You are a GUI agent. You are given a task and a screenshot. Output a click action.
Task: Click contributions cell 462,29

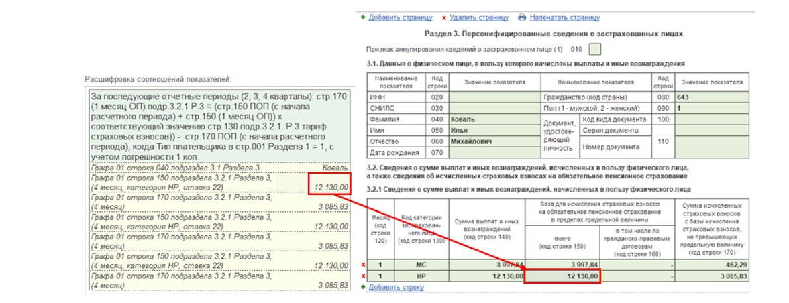[x=713, y=265]
